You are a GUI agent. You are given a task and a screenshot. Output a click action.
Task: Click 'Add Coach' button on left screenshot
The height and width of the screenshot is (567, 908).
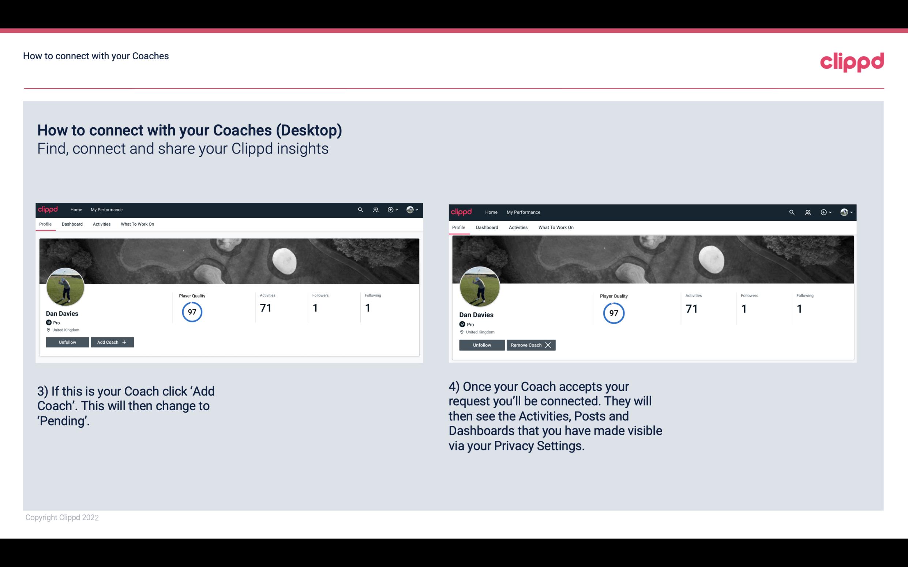pos(111,342)
